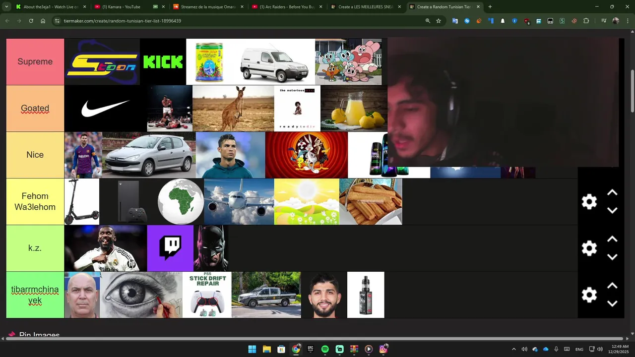This screenshot has height=357, width=635.
Task: Move Fehom Wa3lehom tier up
Action: (612, 193)
